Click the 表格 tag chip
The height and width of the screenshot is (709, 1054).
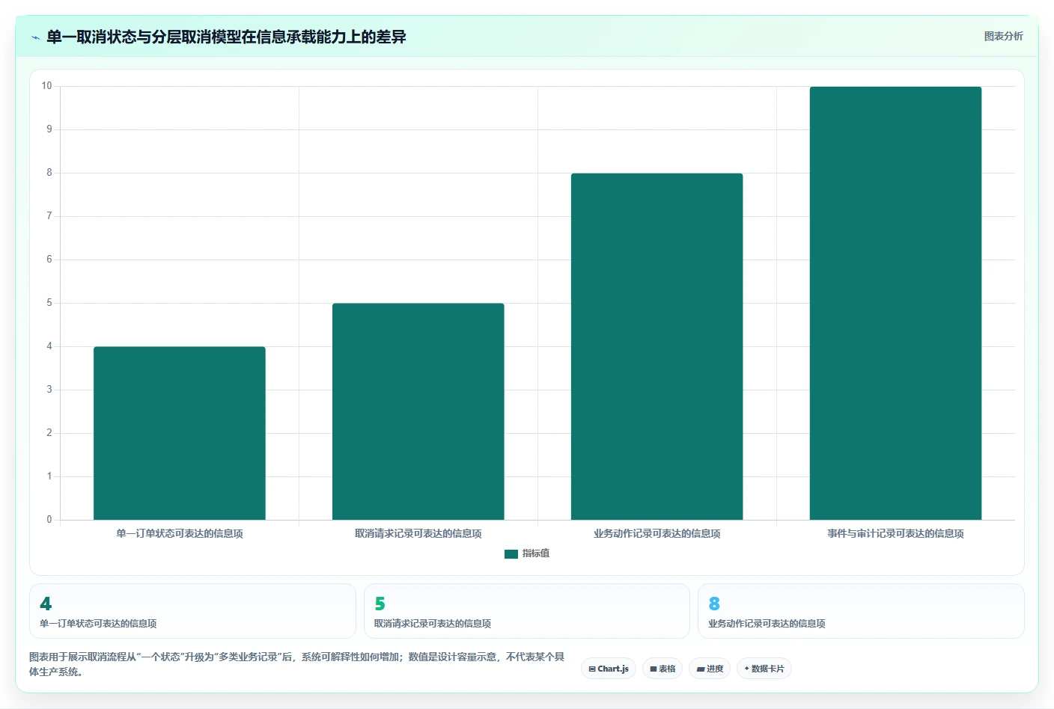coord(662,669)
